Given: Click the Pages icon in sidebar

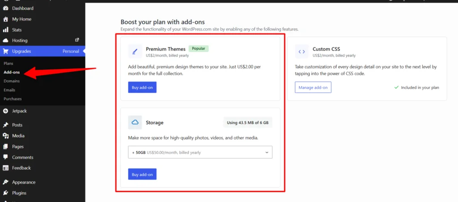Looking at the screenshot, I should (x=5, y=147).
